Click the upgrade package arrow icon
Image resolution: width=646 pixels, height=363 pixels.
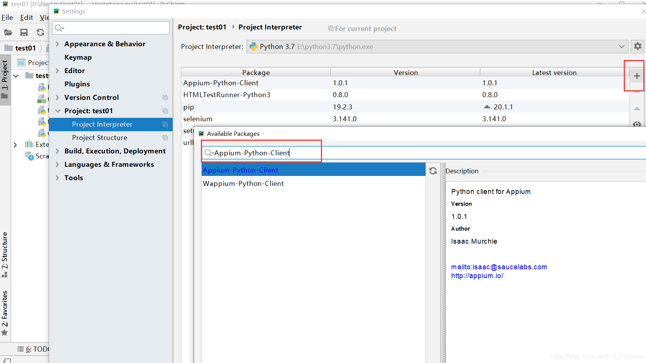(637, 109)
